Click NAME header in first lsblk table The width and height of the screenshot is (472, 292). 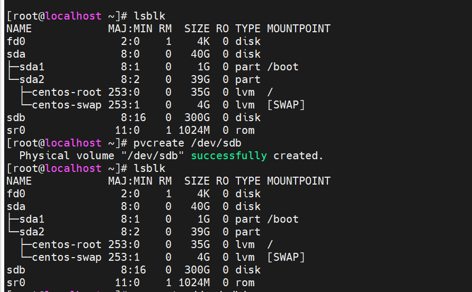coord(19,29)
